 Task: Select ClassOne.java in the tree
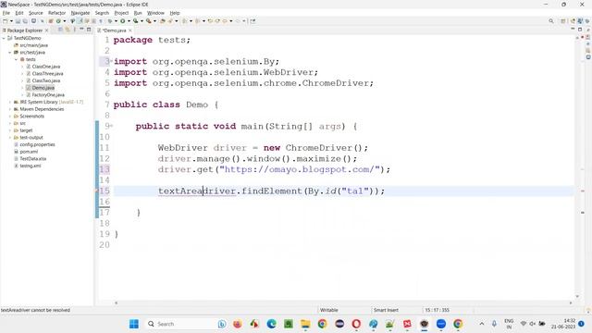tap(46, 67)
